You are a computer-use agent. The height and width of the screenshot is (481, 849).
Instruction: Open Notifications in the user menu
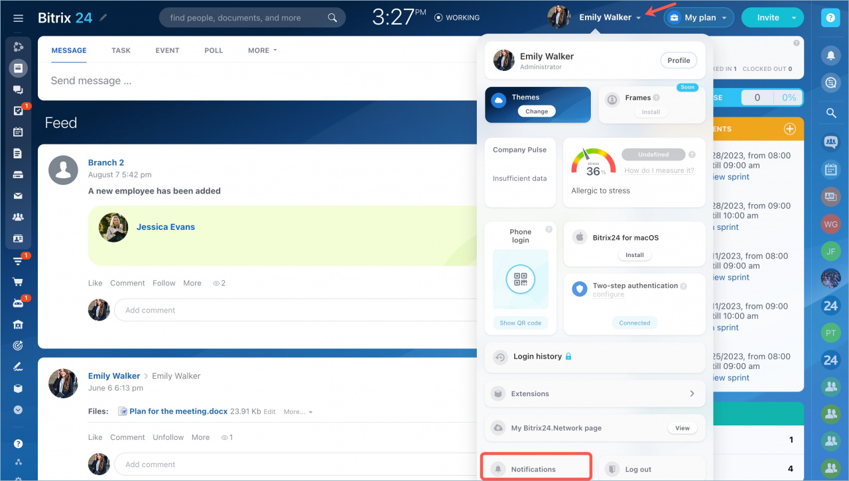pos(536,468)
